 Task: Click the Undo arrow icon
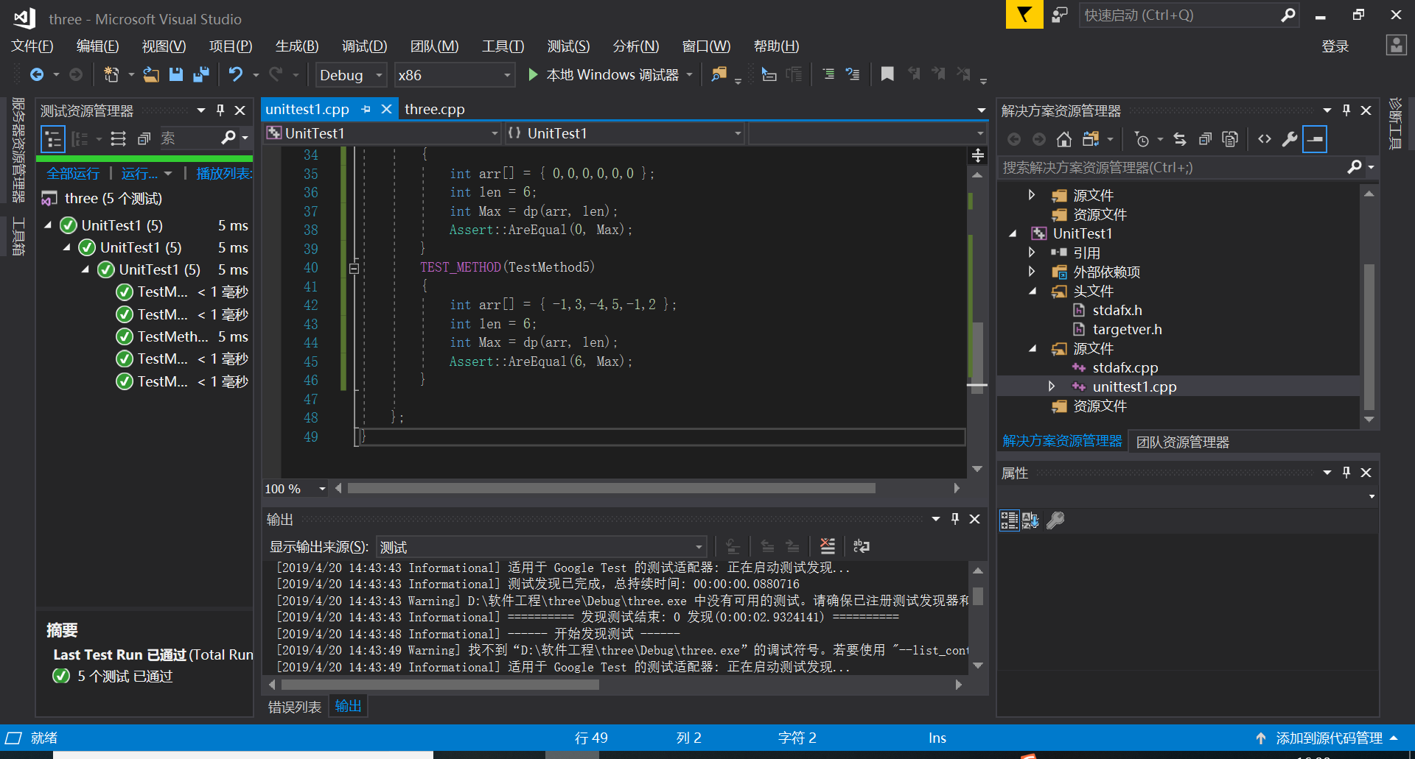pyautogui.click(x=235, y=74)
